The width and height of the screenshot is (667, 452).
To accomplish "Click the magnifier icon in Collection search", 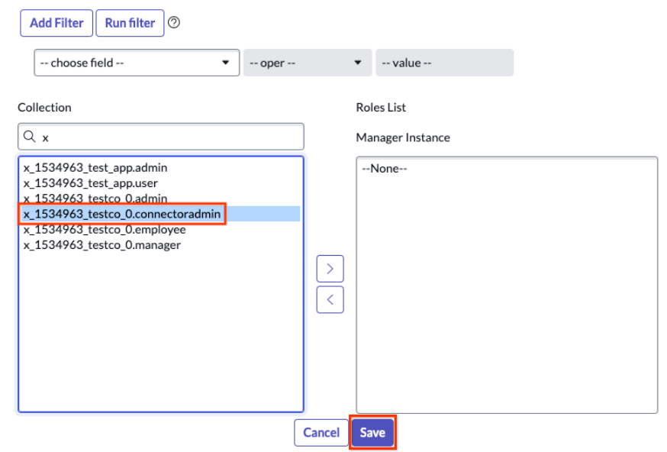I will [30, 137].
